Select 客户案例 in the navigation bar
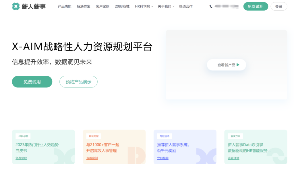Image resolution: width=294 pixels, height=178 pixels. 102,6
